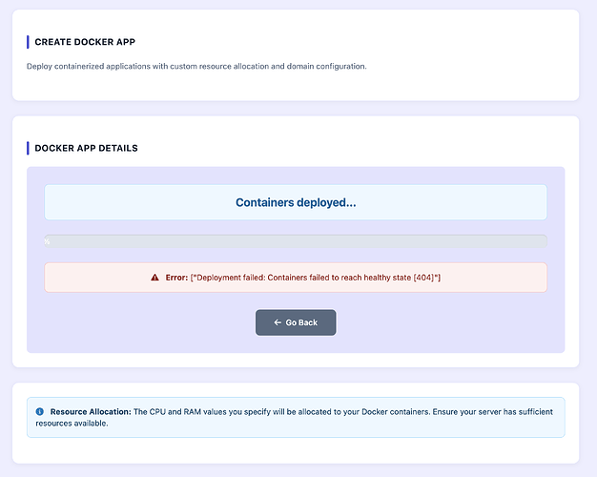Click the 'Resource Allocation:' bold label

point(91,411)
